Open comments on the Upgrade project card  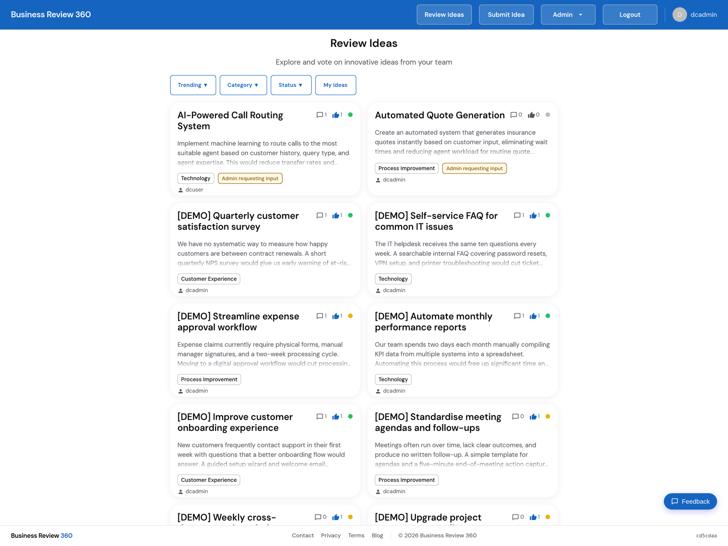tap(516, 517)
